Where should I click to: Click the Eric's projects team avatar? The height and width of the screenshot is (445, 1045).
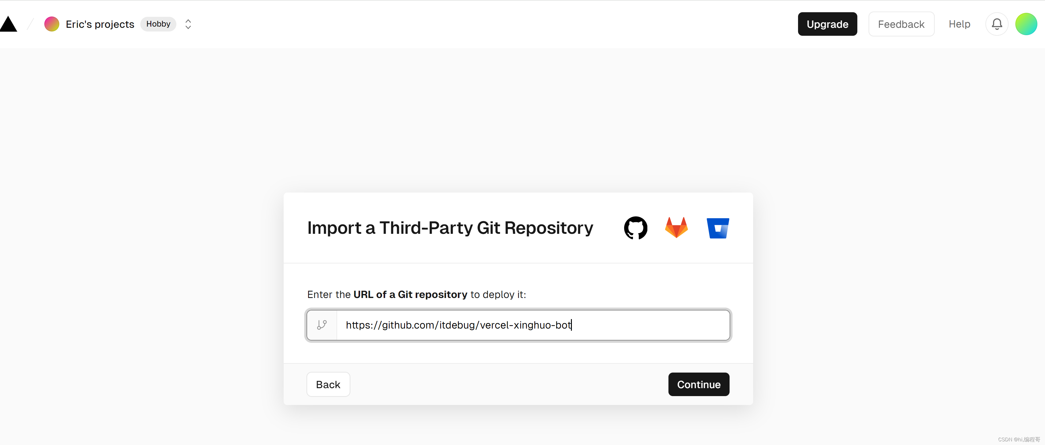[52, 24]
